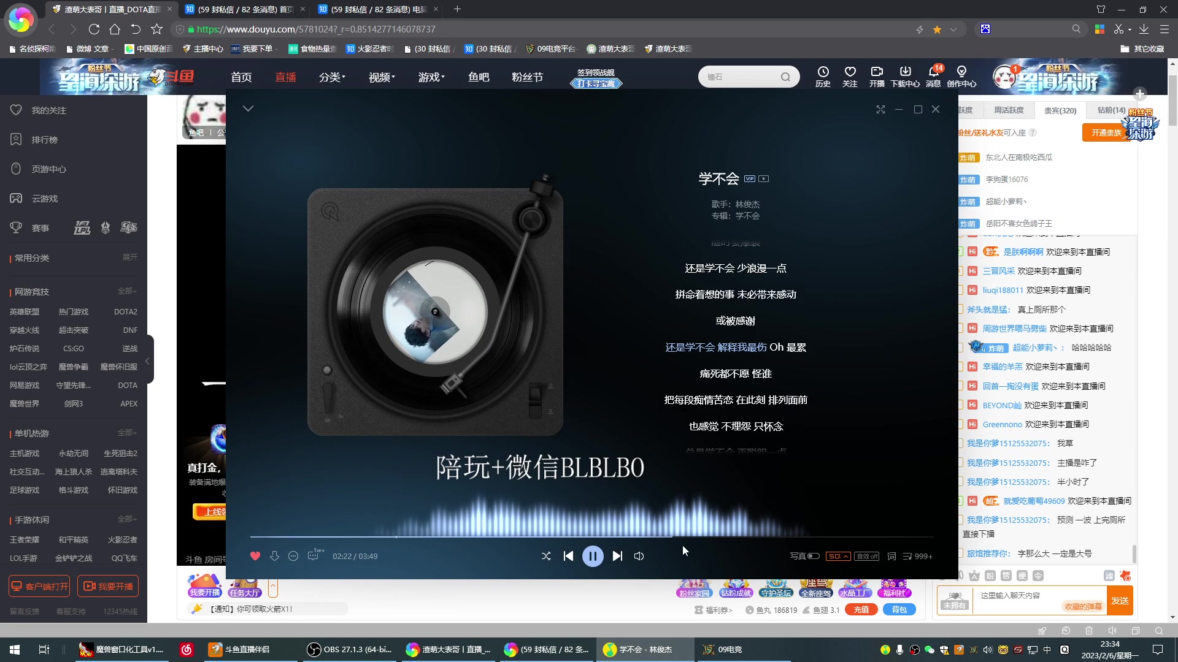Viewport: 1178px width, 662px height.
Task: Open OBS 27.1.3 from the taskbar
Action: (350, 650)
